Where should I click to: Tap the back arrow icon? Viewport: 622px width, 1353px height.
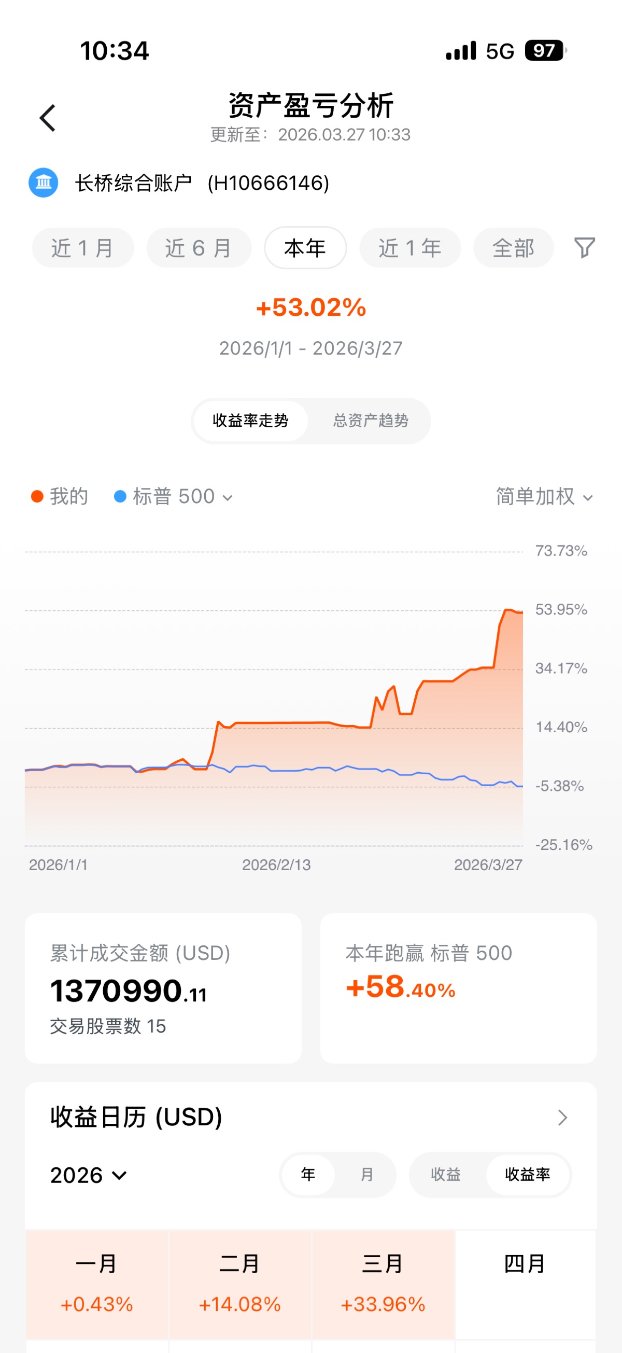pyautogui.click(x=48, y=118)
